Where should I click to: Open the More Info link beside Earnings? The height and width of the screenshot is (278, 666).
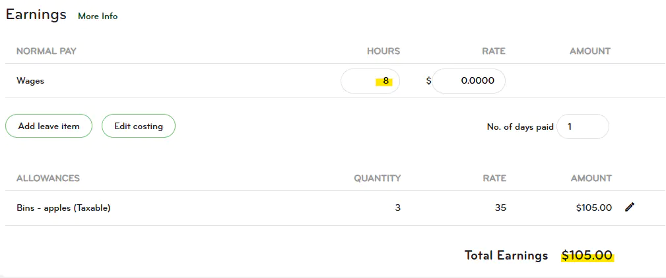click(x=98, y=16)
